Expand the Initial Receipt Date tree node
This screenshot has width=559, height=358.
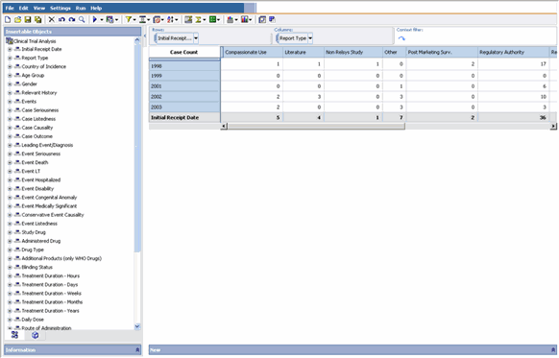(10, 49)
